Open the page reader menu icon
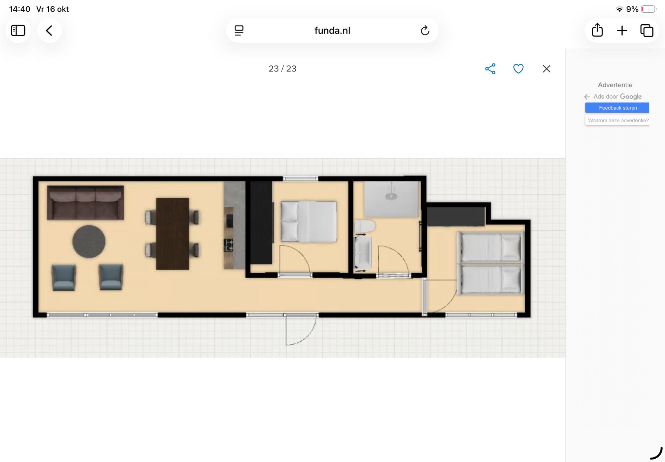This screenshot has width=665, height=462. (x=239, y=31)
